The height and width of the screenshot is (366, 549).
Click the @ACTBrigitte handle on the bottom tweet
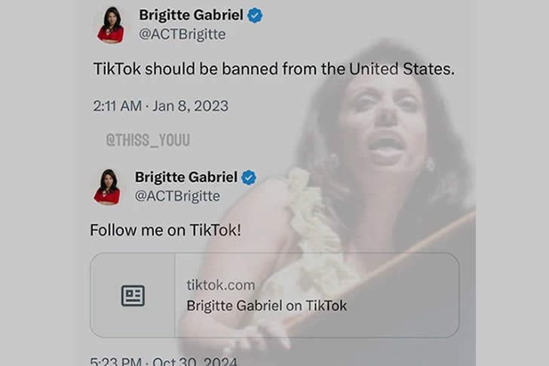[177, 196]
